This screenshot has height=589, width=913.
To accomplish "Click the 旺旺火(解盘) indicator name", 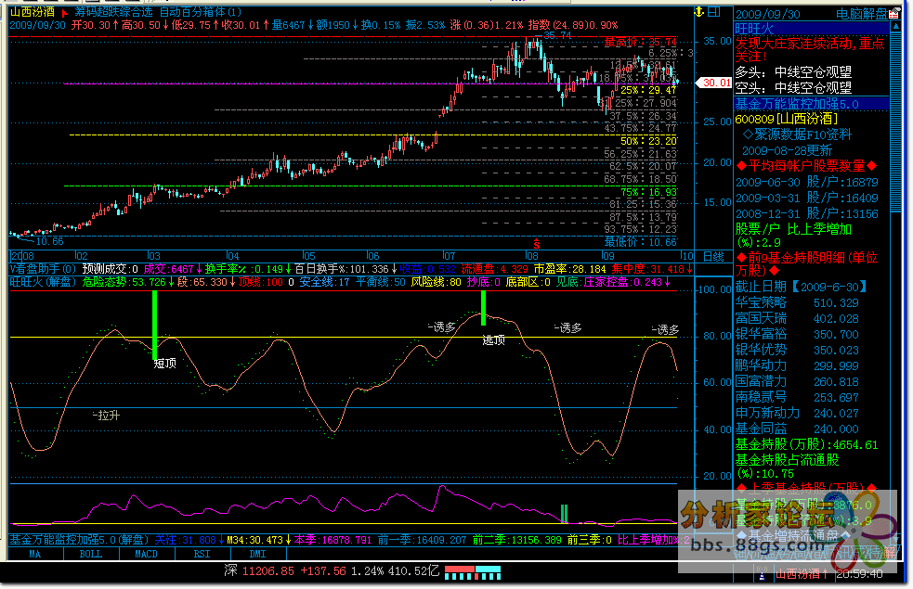I will click(44, 282).
